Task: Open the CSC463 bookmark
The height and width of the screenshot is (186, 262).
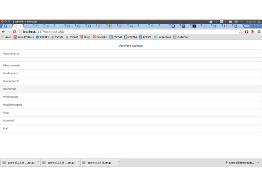Action: tap(72, 37)
